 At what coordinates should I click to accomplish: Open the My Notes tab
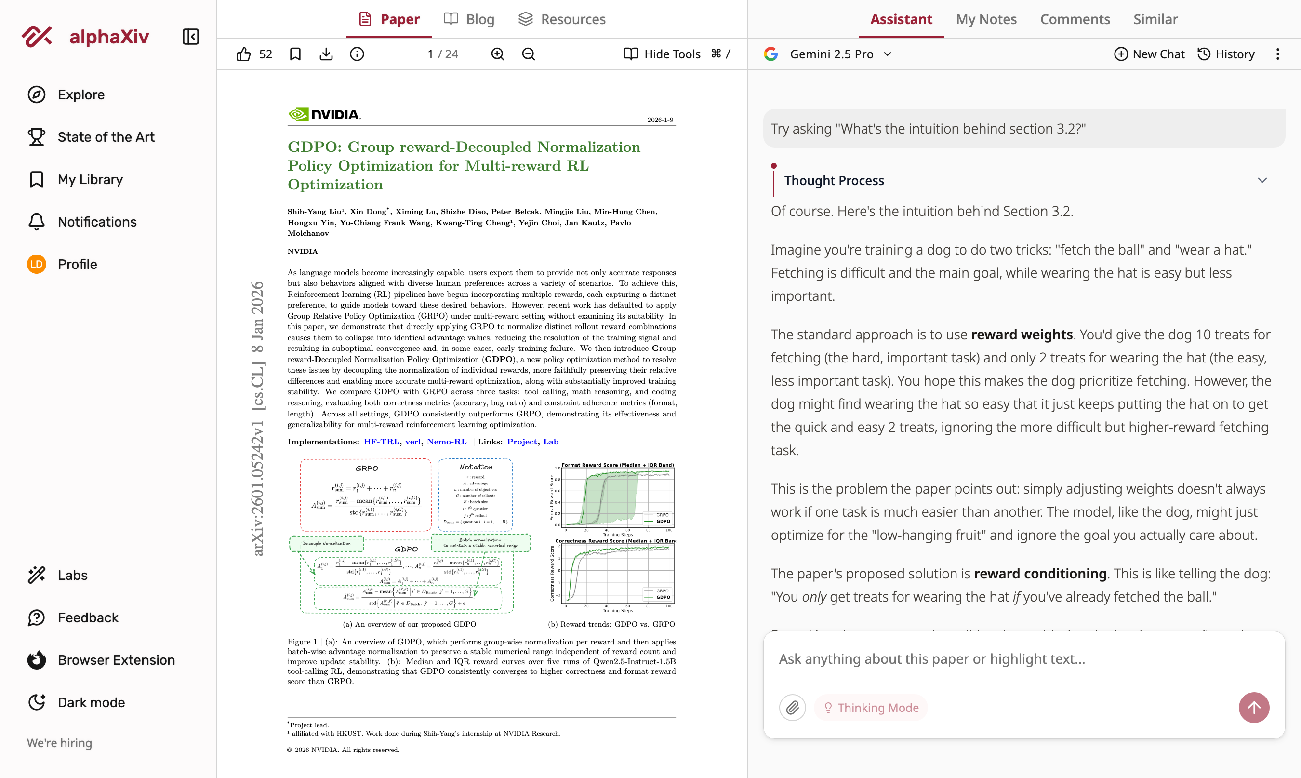(x=986, y=19)
